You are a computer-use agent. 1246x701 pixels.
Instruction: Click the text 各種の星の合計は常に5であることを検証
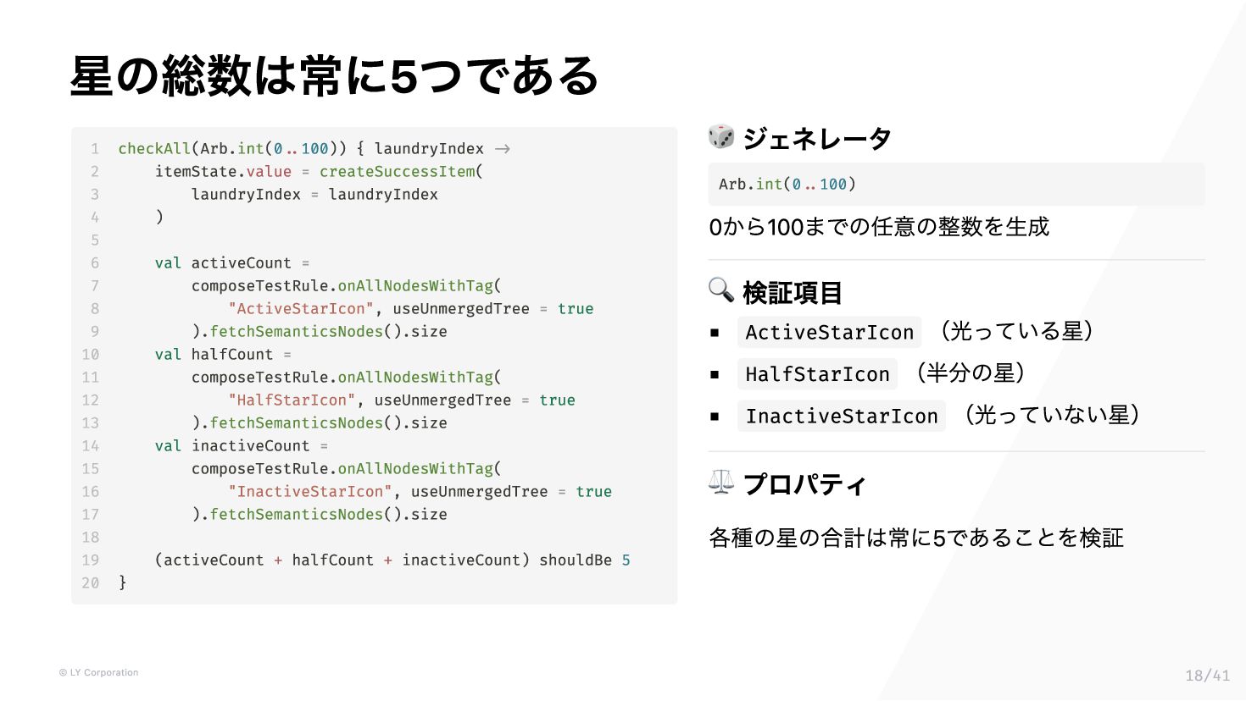[x=916, y=538]
